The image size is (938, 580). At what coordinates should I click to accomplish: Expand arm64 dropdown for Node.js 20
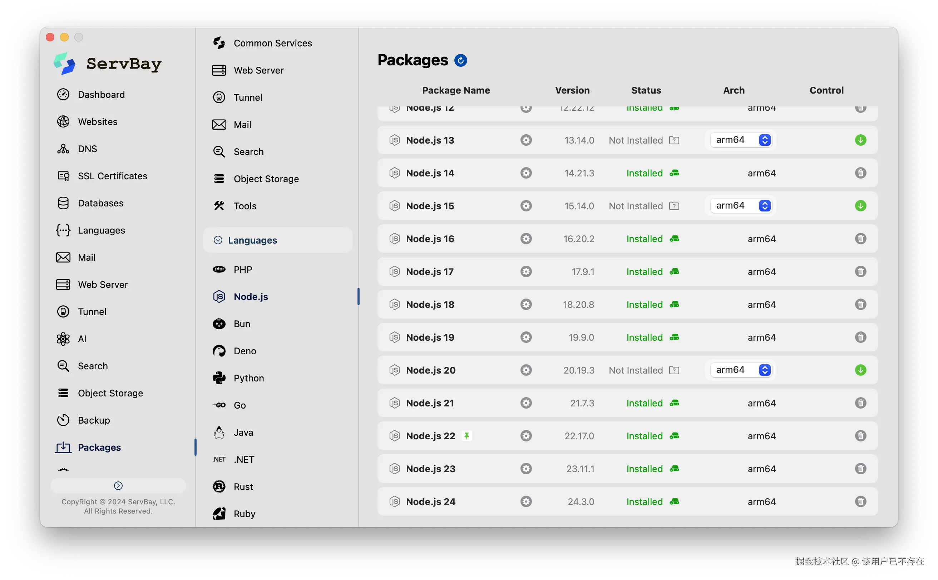741,370
